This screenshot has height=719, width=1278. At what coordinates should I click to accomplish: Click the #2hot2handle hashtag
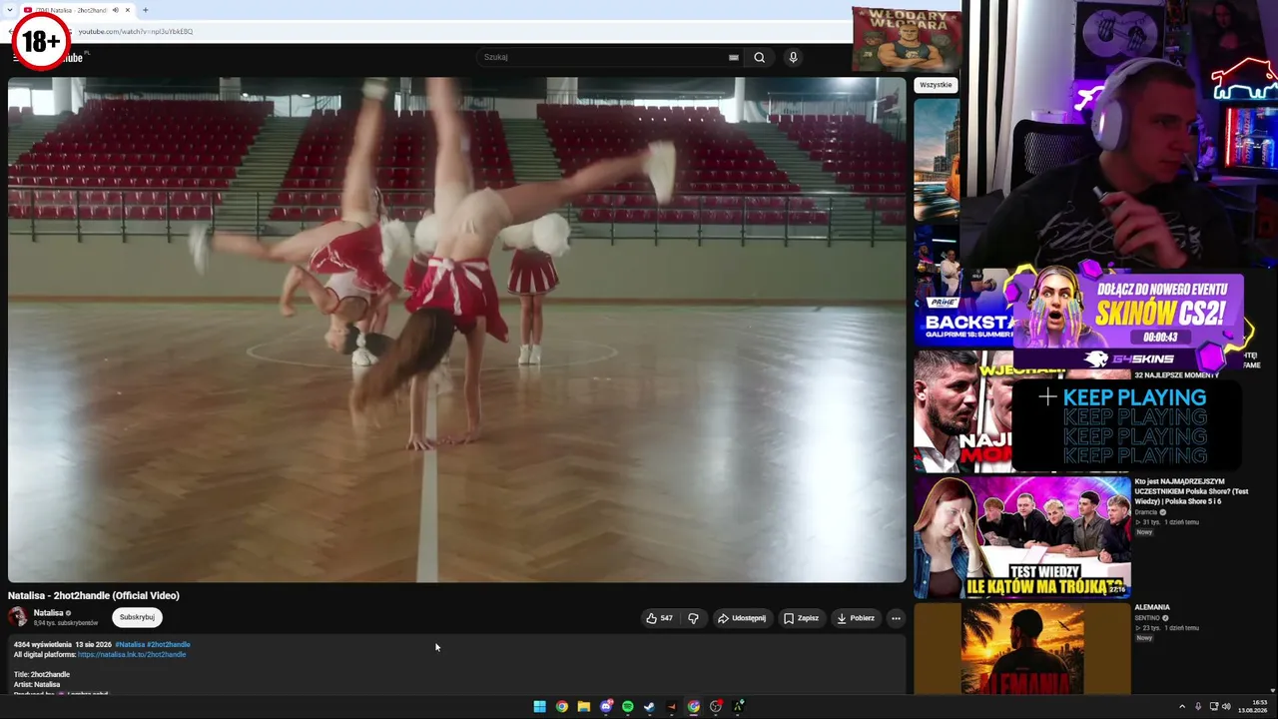tap(169, 644)
